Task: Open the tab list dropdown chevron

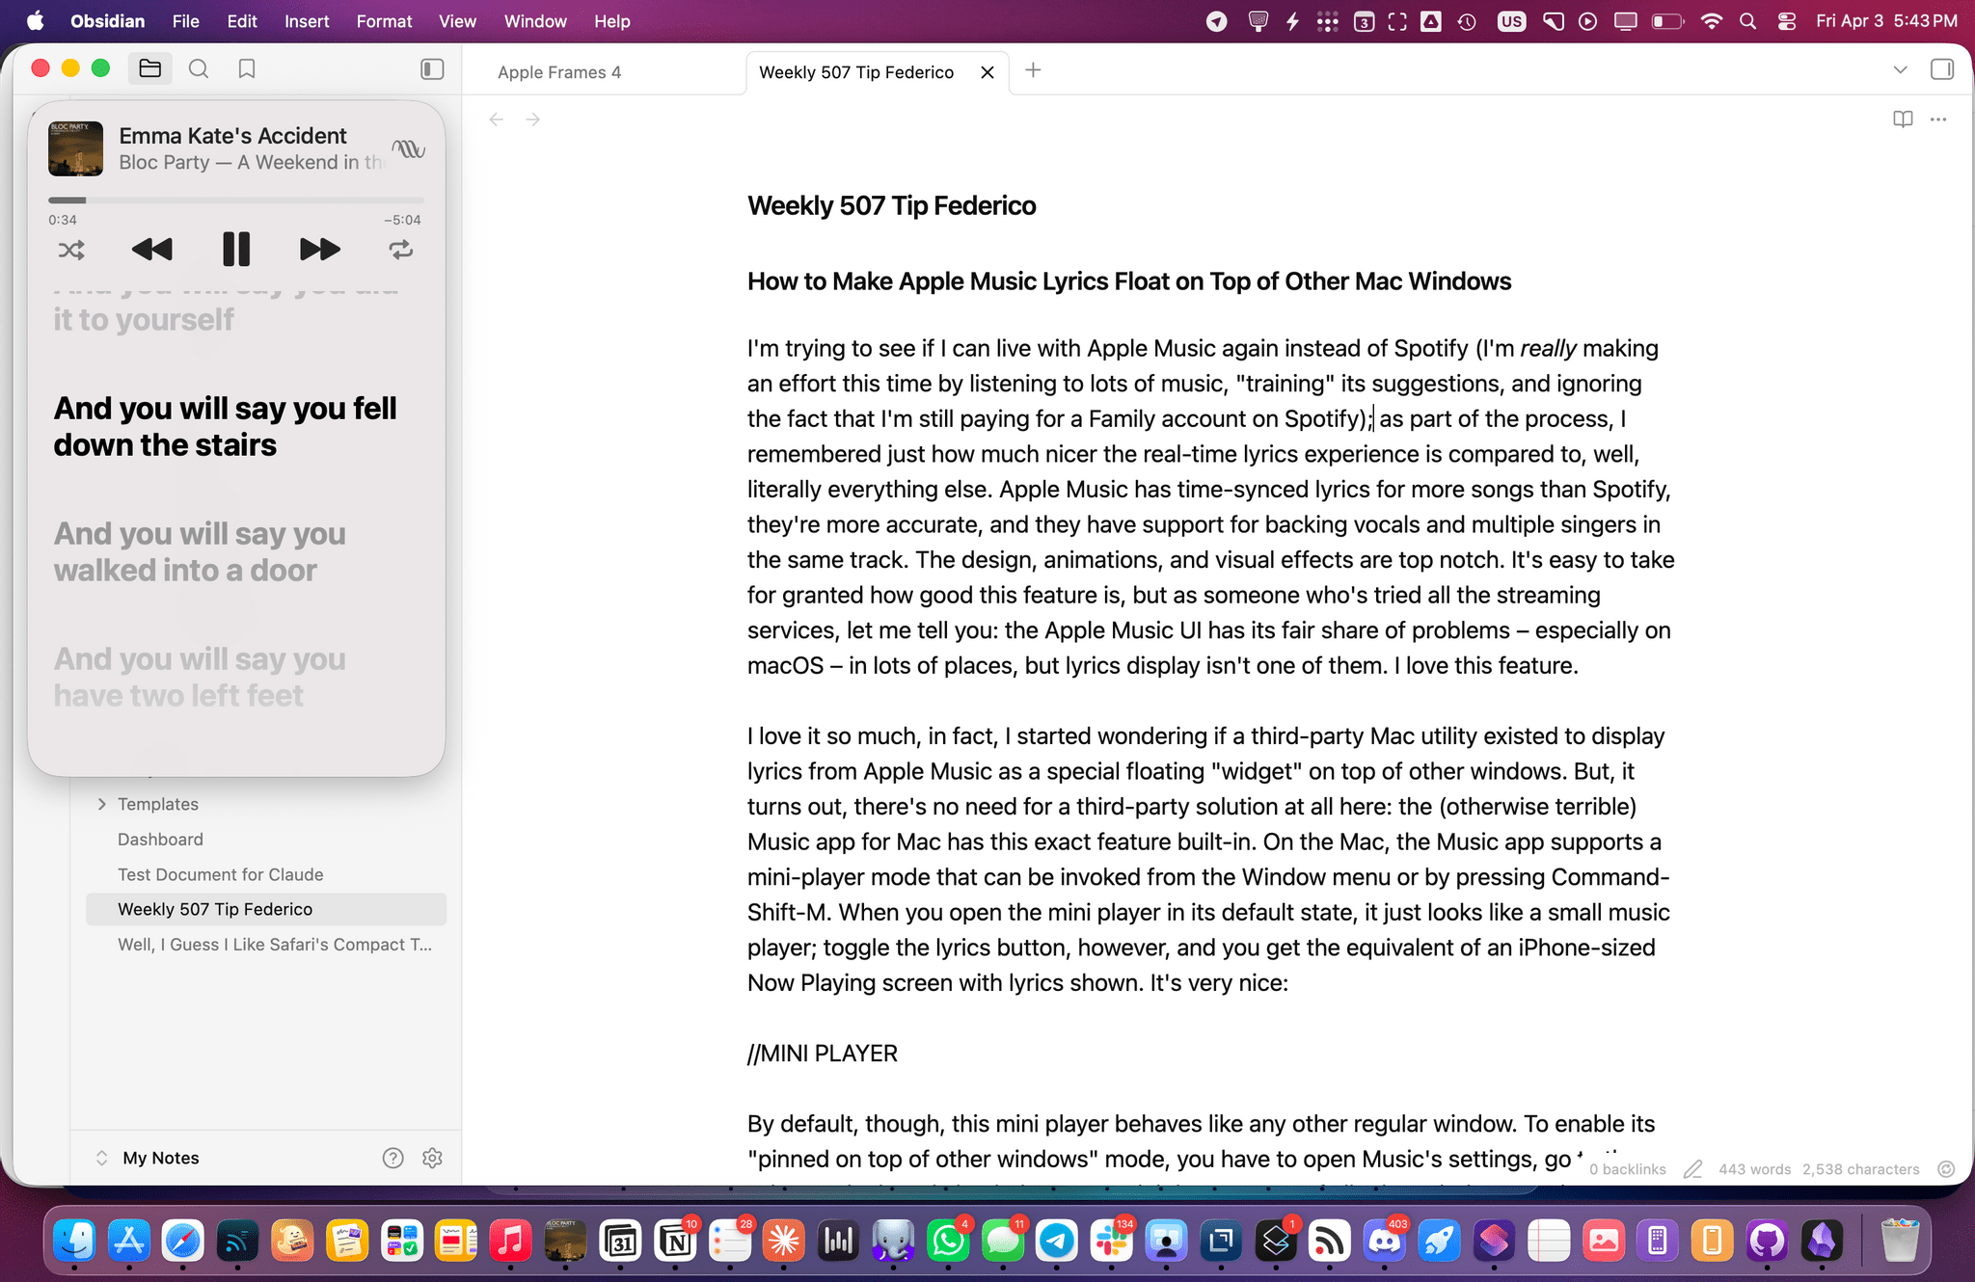Action: [x=1900, y=69]
